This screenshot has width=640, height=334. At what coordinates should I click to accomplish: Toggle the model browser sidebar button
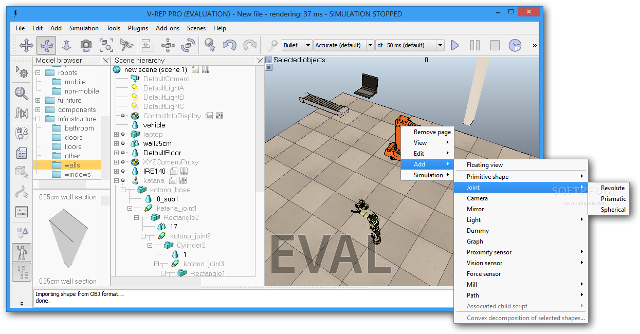[22, 252]
